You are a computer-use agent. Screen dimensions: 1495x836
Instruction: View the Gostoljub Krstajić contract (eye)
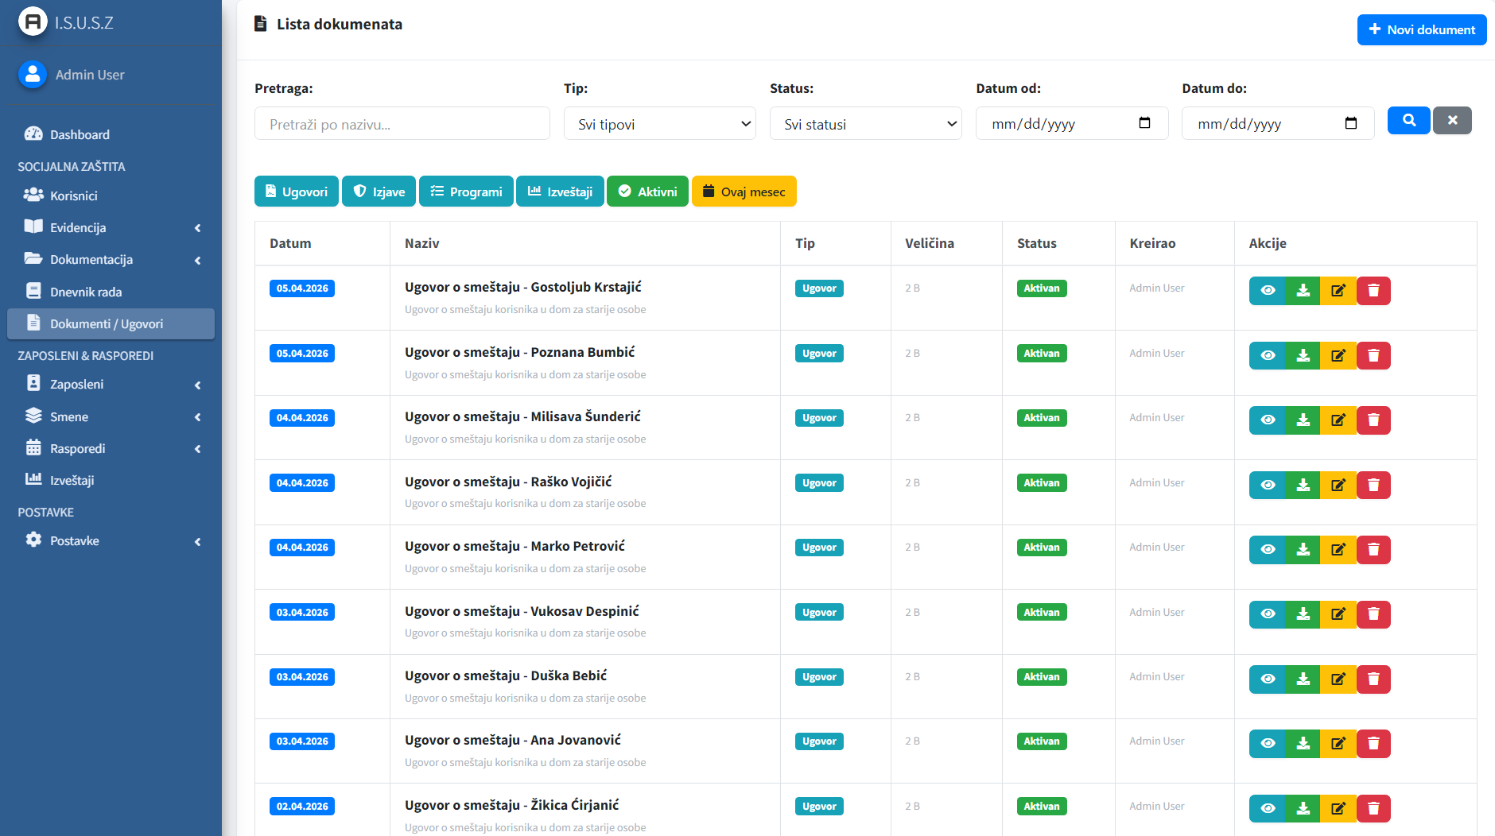click(1268, 291)
